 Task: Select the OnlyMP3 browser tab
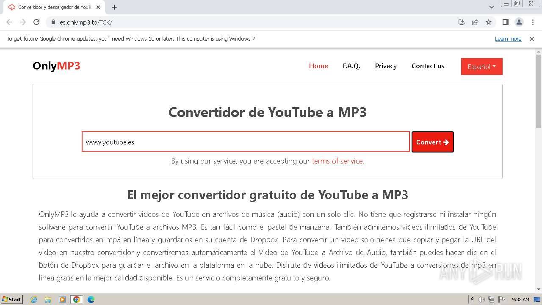click(x=55, y=7)
